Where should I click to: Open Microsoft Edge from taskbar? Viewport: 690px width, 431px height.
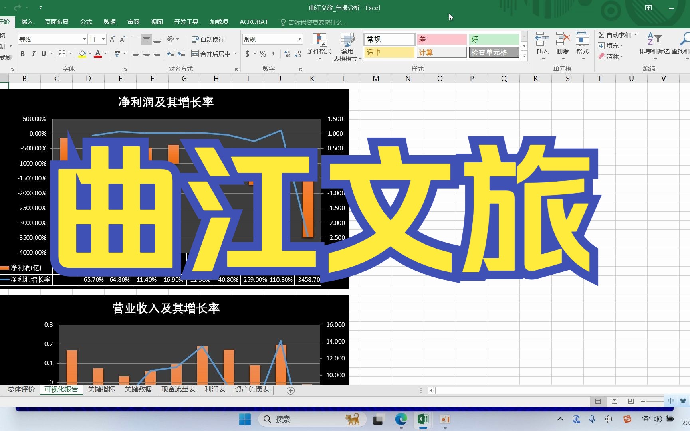tap(401, 419)
